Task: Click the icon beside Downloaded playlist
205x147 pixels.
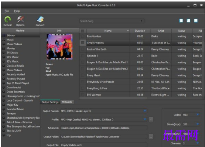Action: tap(4, 88)
